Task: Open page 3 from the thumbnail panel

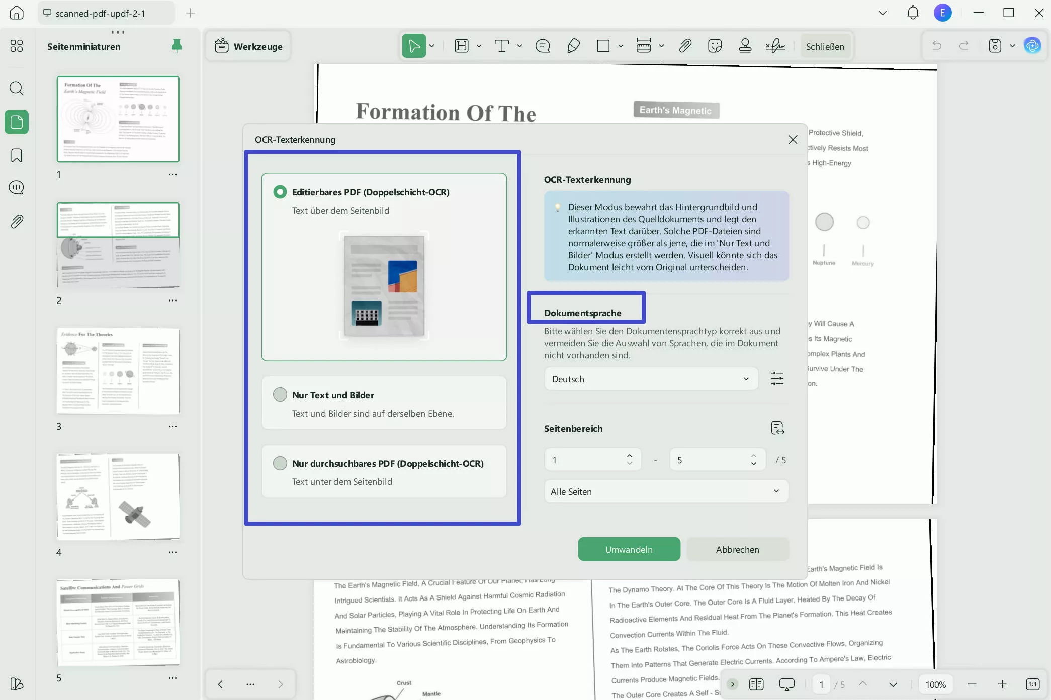Action: 118,371
